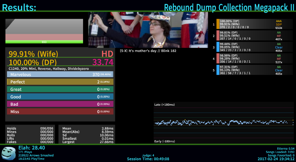Click the Bad judgment count bar
Viewport: 296px width, 162px height.
tap(60, 104)
